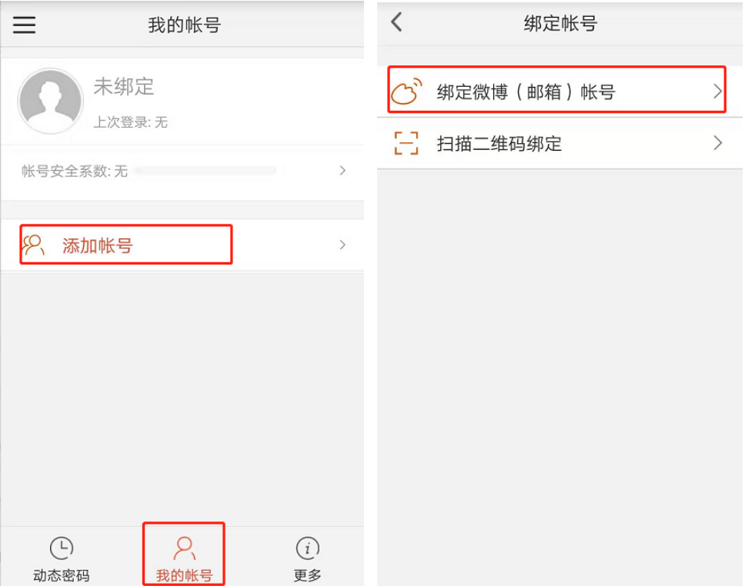Click the Weibo logo icon
This screenshot has width=745, height=586.
click(406, 92)
